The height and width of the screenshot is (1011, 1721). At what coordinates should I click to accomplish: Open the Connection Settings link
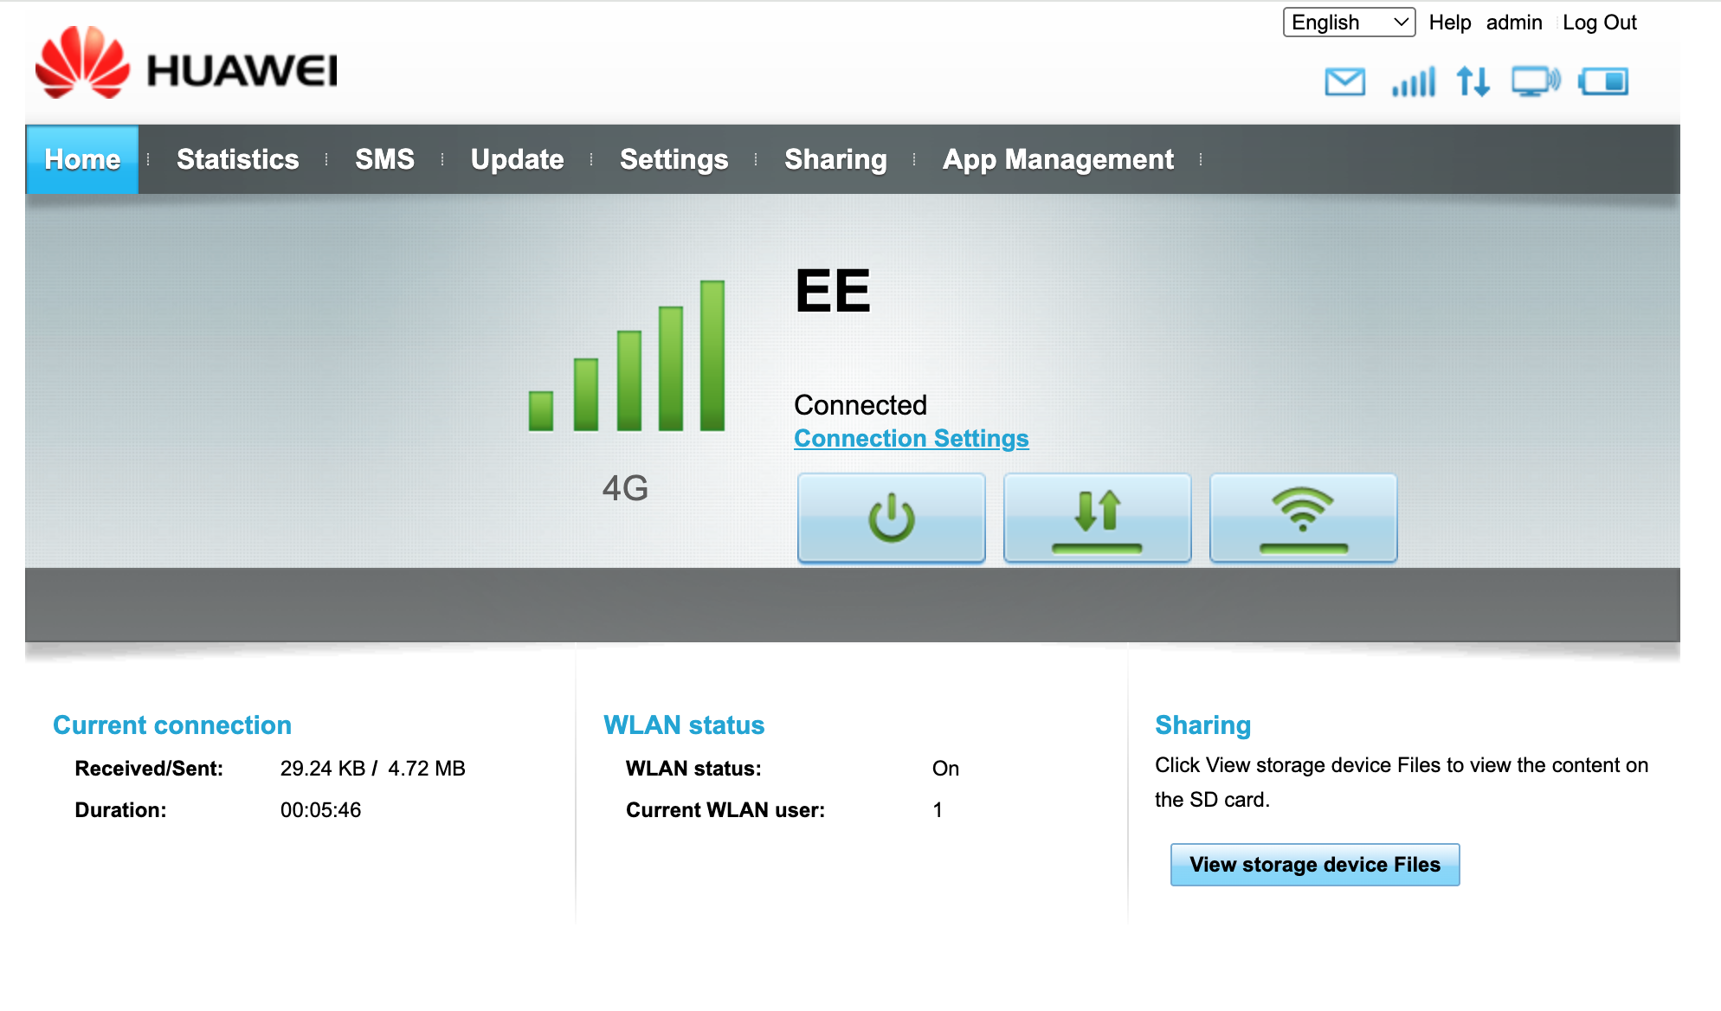912,439
